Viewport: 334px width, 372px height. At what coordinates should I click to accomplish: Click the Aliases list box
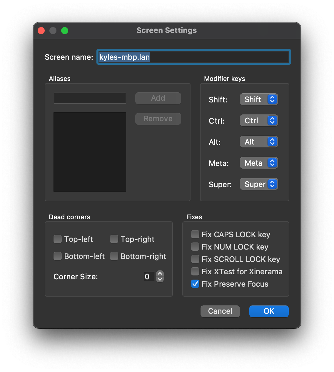tap(90, 152)
